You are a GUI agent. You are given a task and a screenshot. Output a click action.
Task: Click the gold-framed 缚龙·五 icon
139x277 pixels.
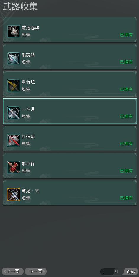tap(14, 195)
